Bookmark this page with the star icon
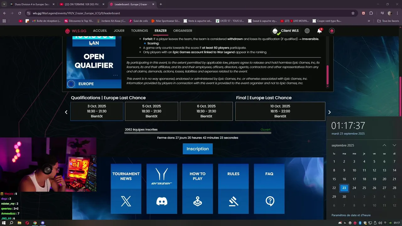This screenshot has width=402, height=226. 353,13
